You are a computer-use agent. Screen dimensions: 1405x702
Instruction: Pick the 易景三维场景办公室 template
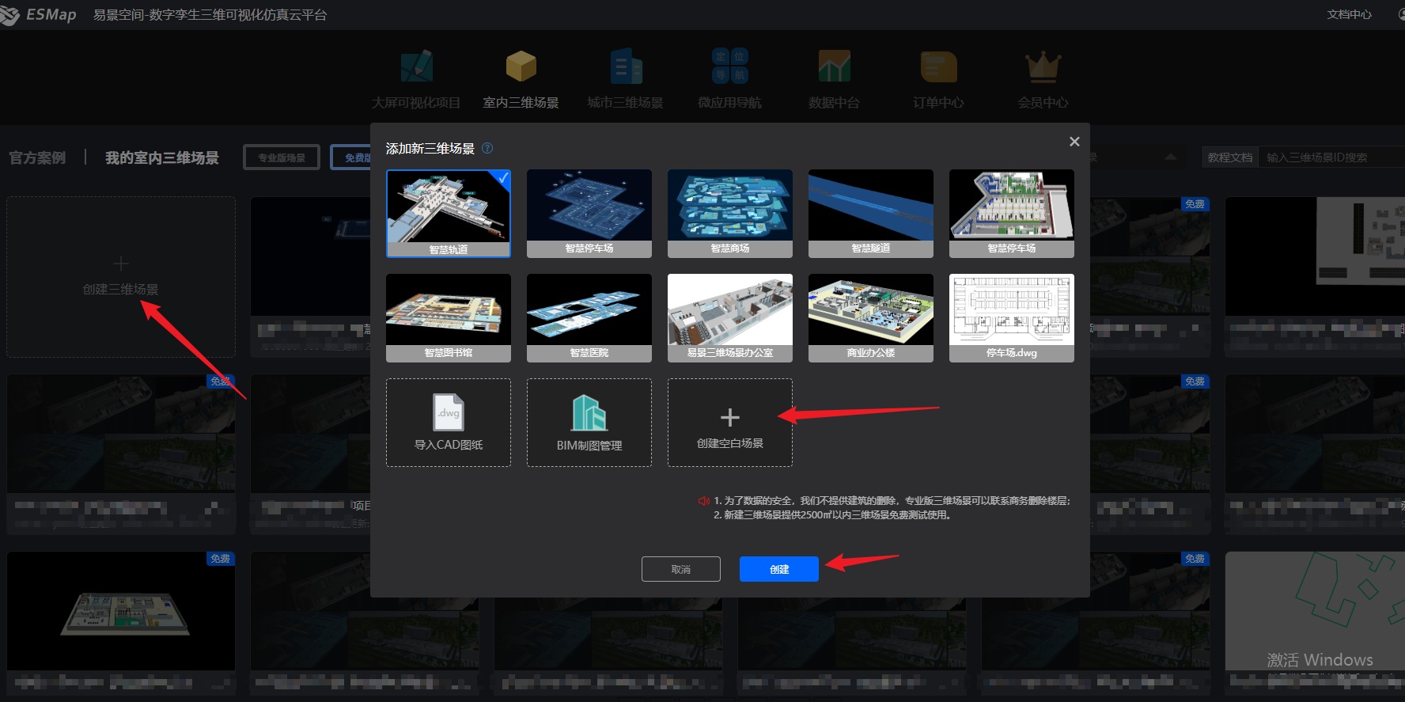click(730, 318)
